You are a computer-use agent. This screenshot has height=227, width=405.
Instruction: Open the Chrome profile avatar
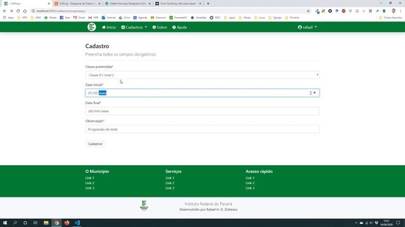[394, 11]
